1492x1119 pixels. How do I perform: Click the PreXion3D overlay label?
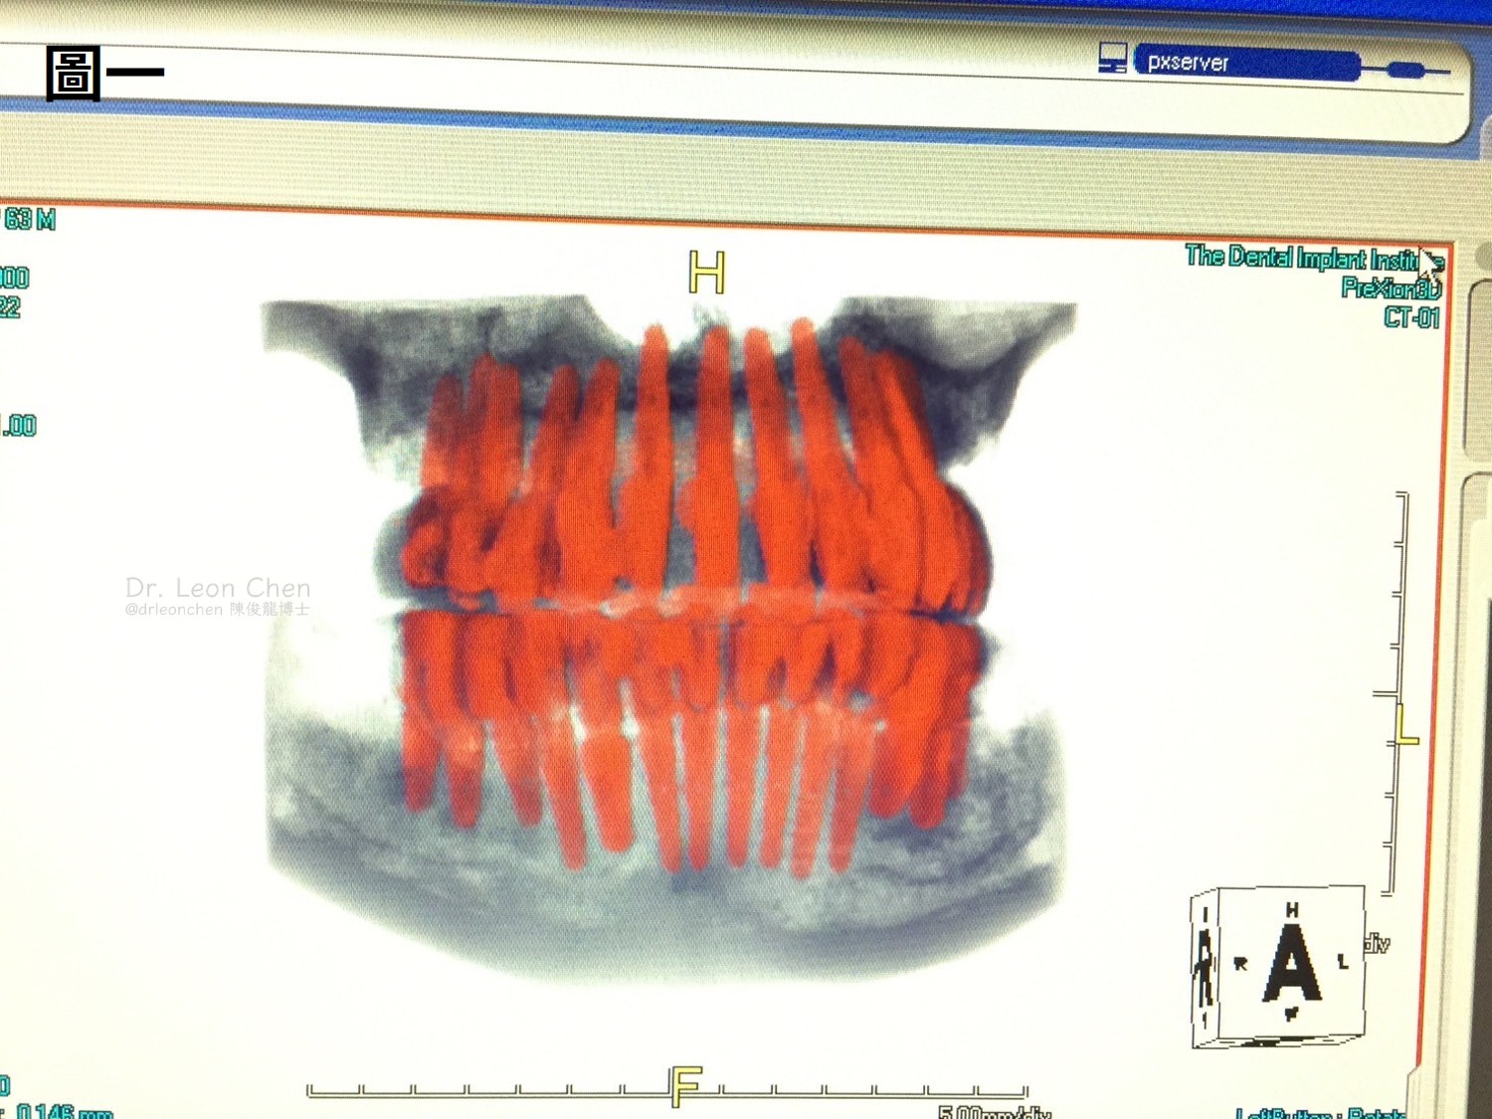(1390, 288)
